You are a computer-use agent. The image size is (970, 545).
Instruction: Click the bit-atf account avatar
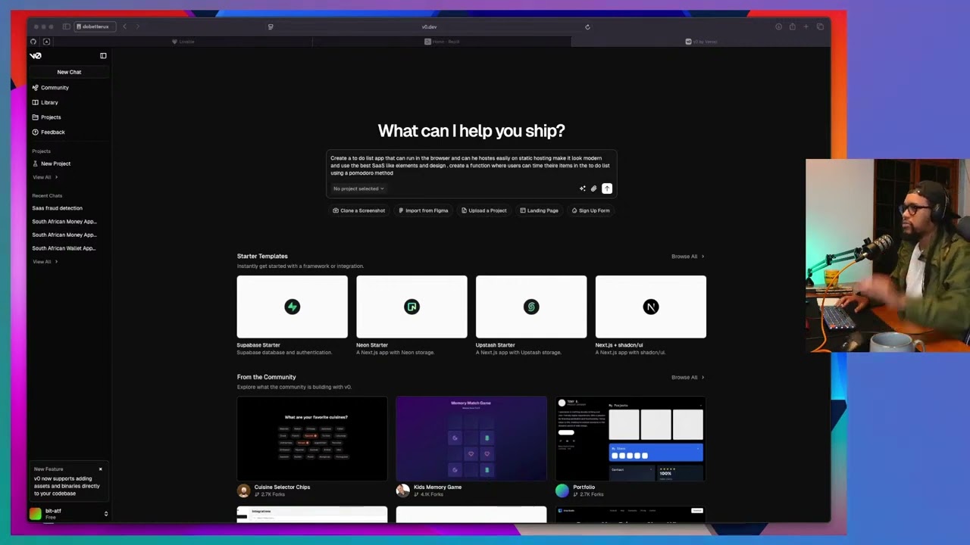36,514
